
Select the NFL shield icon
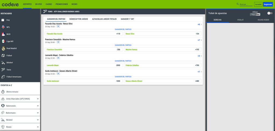[x=3, y=27]
